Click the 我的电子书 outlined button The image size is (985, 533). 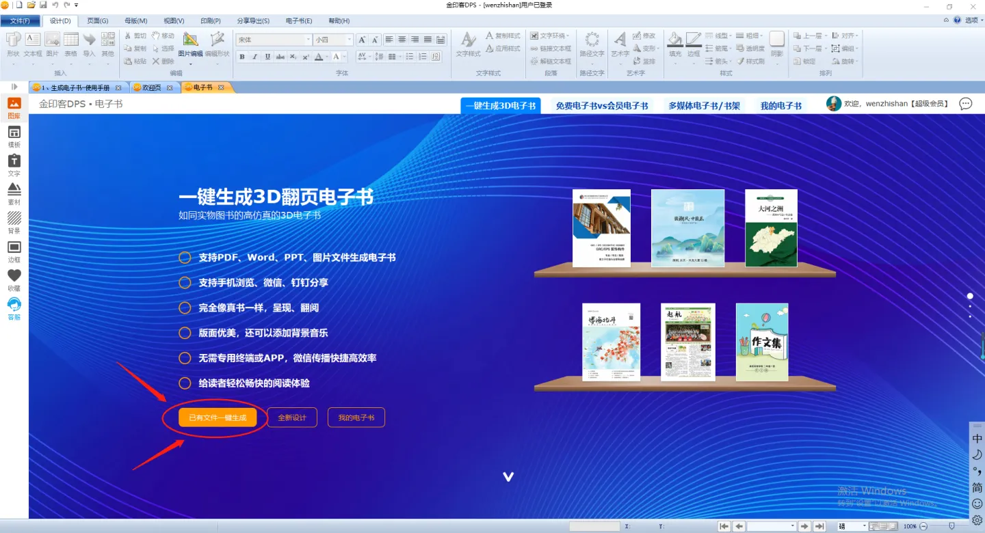point(356,418)
